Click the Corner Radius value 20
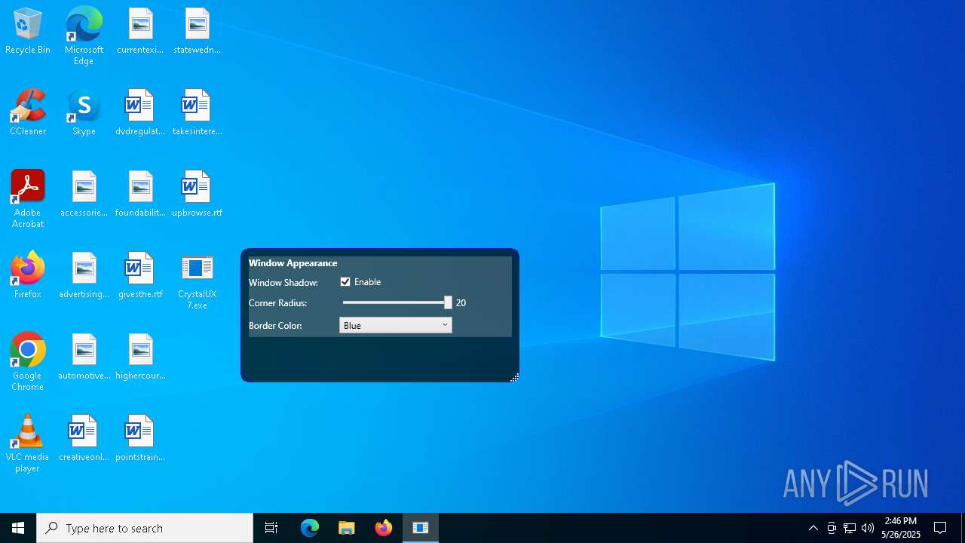Image resolution: width=965 pixels, height=543 pixels. (461, 303)
